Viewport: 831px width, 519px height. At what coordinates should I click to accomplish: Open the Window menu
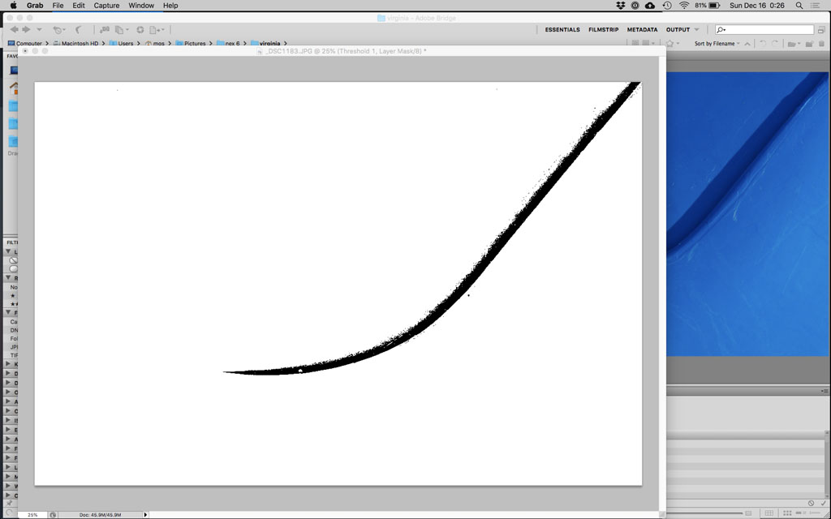[x=141, y=6]
